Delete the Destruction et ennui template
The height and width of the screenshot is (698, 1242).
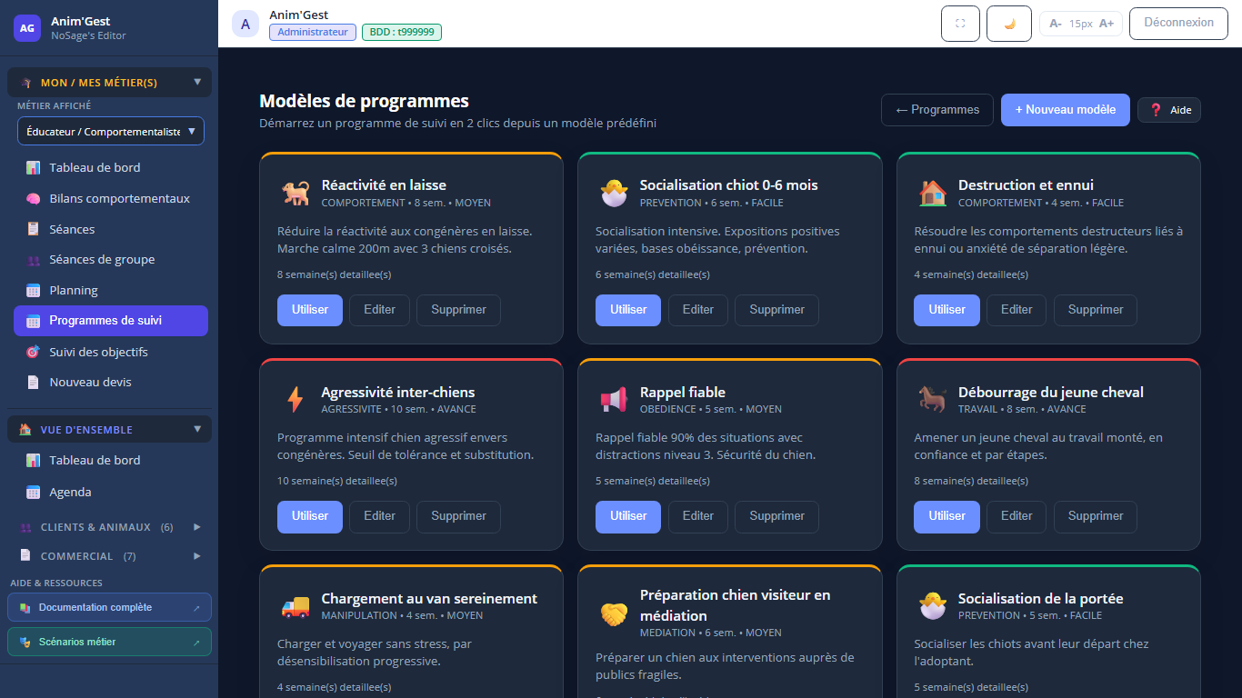click(x=1096, y=310)
